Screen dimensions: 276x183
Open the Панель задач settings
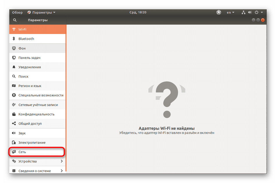pyautogui.click(x=37, y=58)
